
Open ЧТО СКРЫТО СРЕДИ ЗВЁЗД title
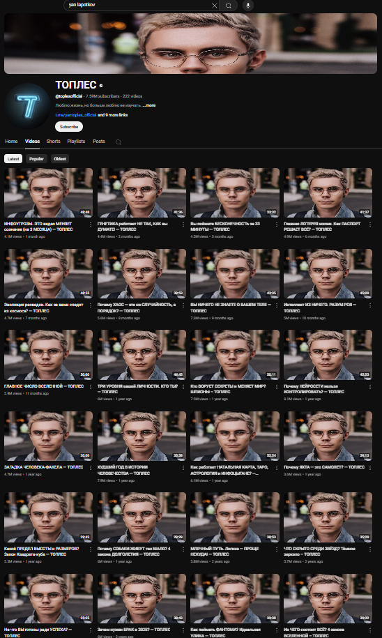(319, 552)
